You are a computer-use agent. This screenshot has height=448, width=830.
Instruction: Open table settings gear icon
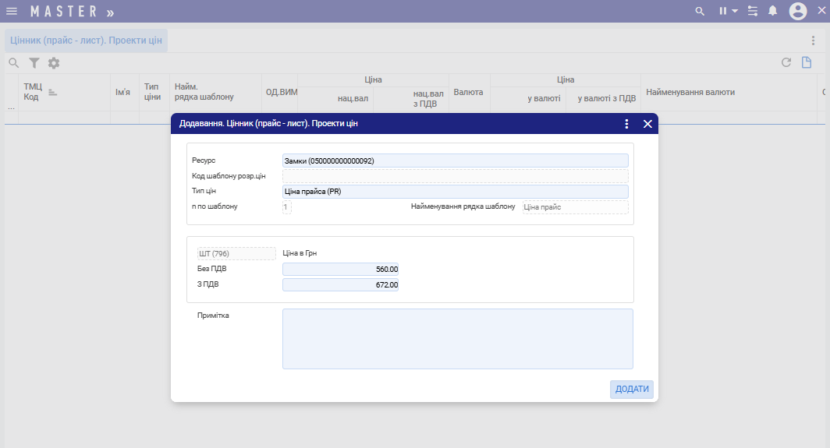coord(54,63)
